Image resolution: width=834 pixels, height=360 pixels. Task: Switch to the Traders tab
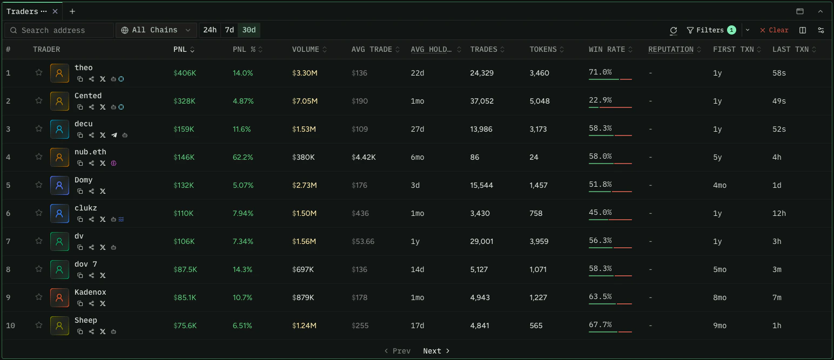click(27, 11)
